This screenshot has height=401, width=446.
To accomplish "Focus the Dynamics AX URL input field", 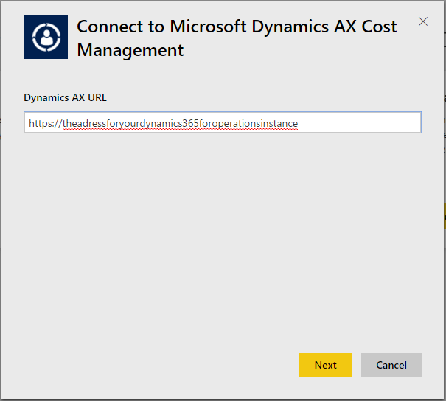I will 223,122.
